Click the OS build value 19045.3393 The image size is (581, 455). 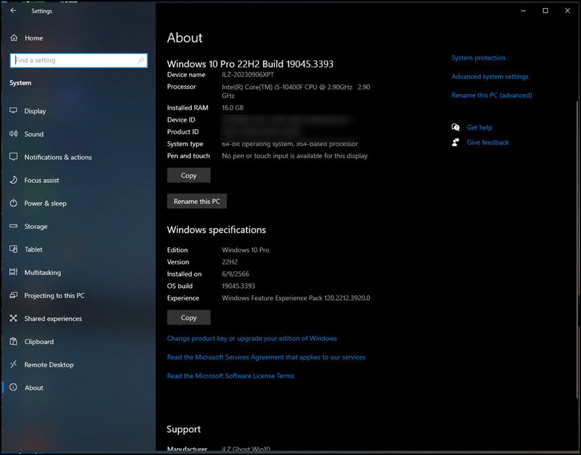point(238,286)
